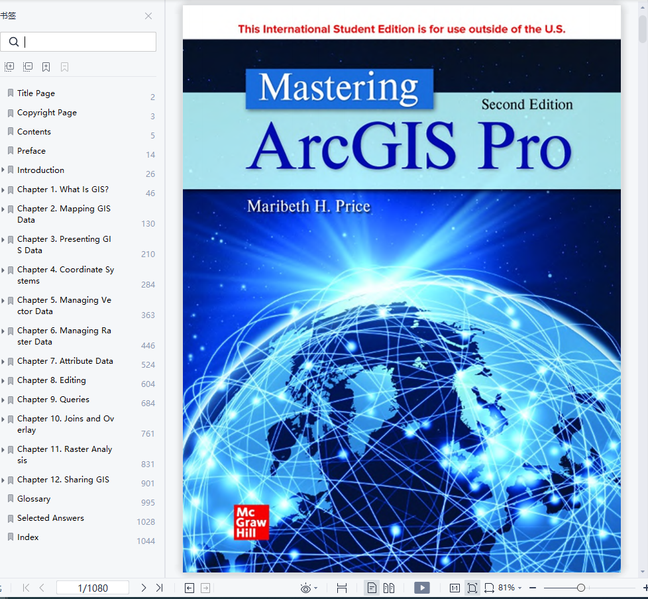This screenshot has width=648, height=599.
Task: Click the previous view back icon
Action: tap(189, 588)
